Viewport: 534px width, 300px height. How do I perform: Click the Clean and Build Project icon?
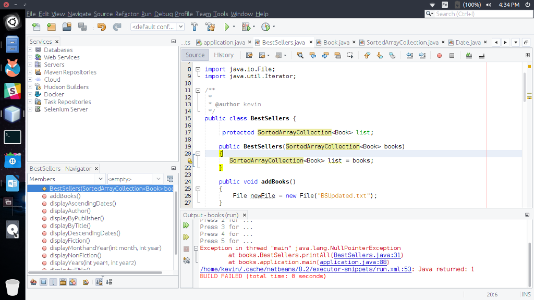(x=210, y=27)
